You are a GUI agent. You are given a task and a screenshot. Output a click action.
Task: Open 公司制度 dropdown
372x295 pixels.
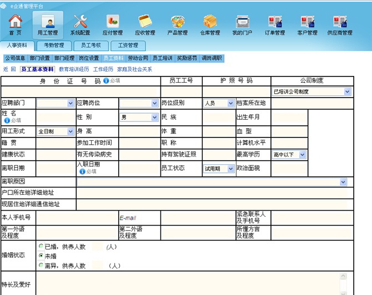point(311,91)
